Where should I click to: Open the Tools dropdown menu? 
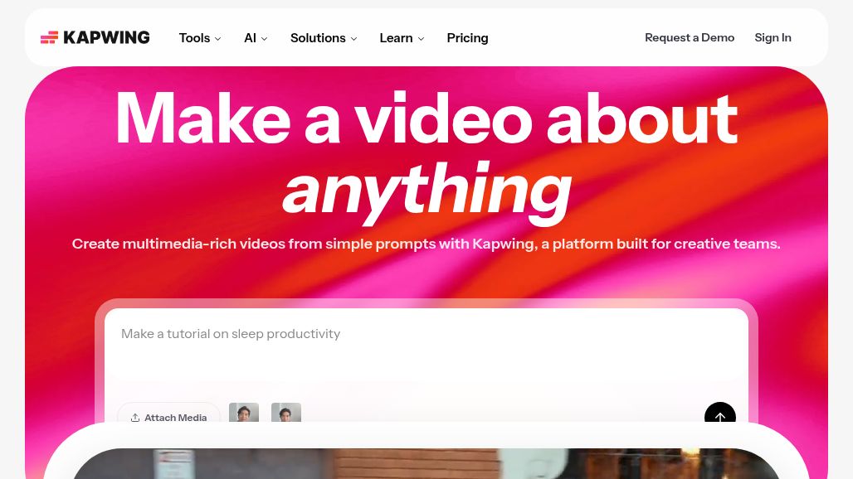pos(200,38)
